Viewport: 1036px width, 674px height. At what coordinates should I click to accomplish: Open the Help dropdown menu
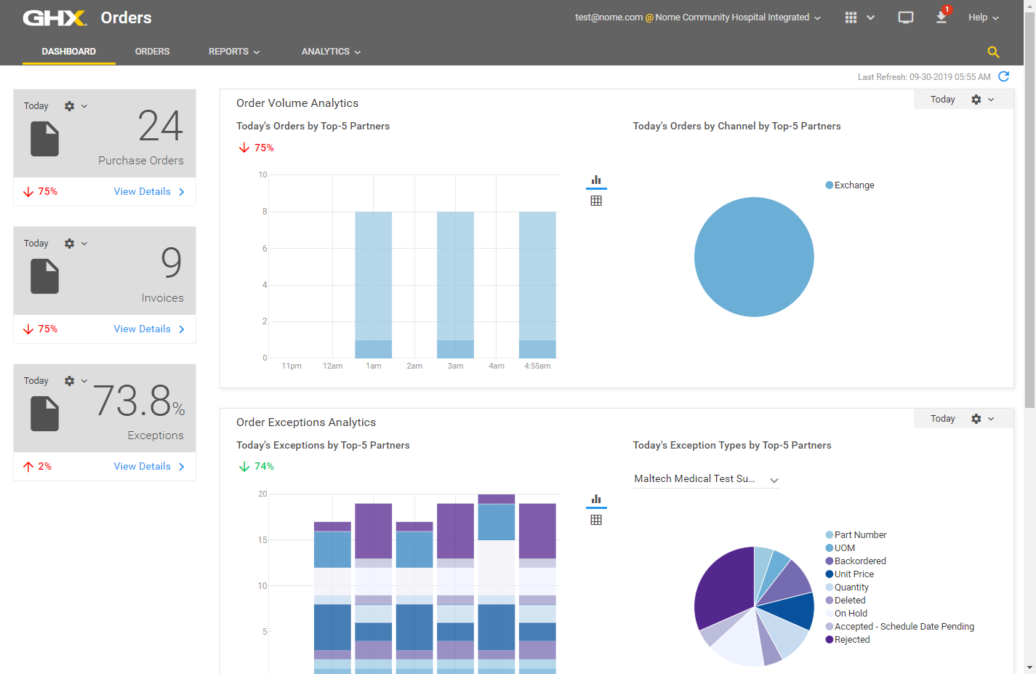983,17
